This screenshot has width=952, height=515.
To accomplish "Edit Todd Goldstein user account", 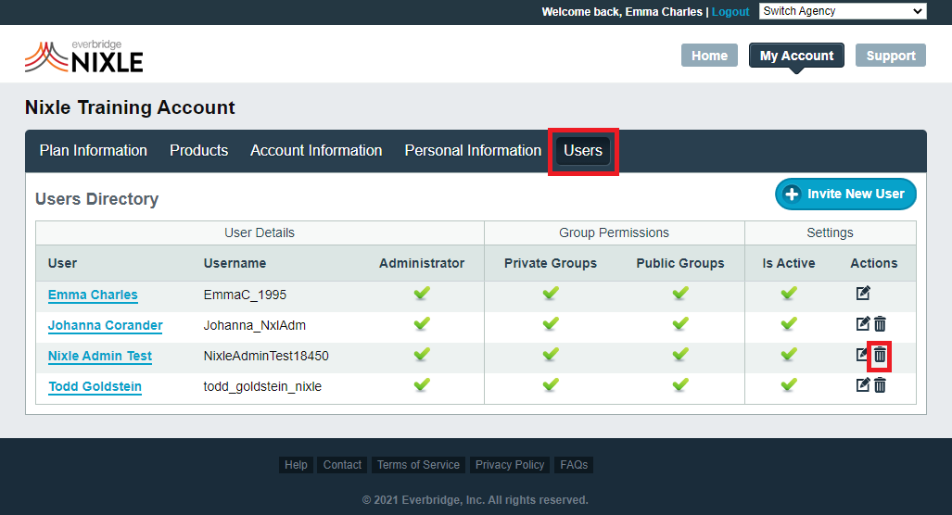I will pyautogui.click(x=863, y=385).
